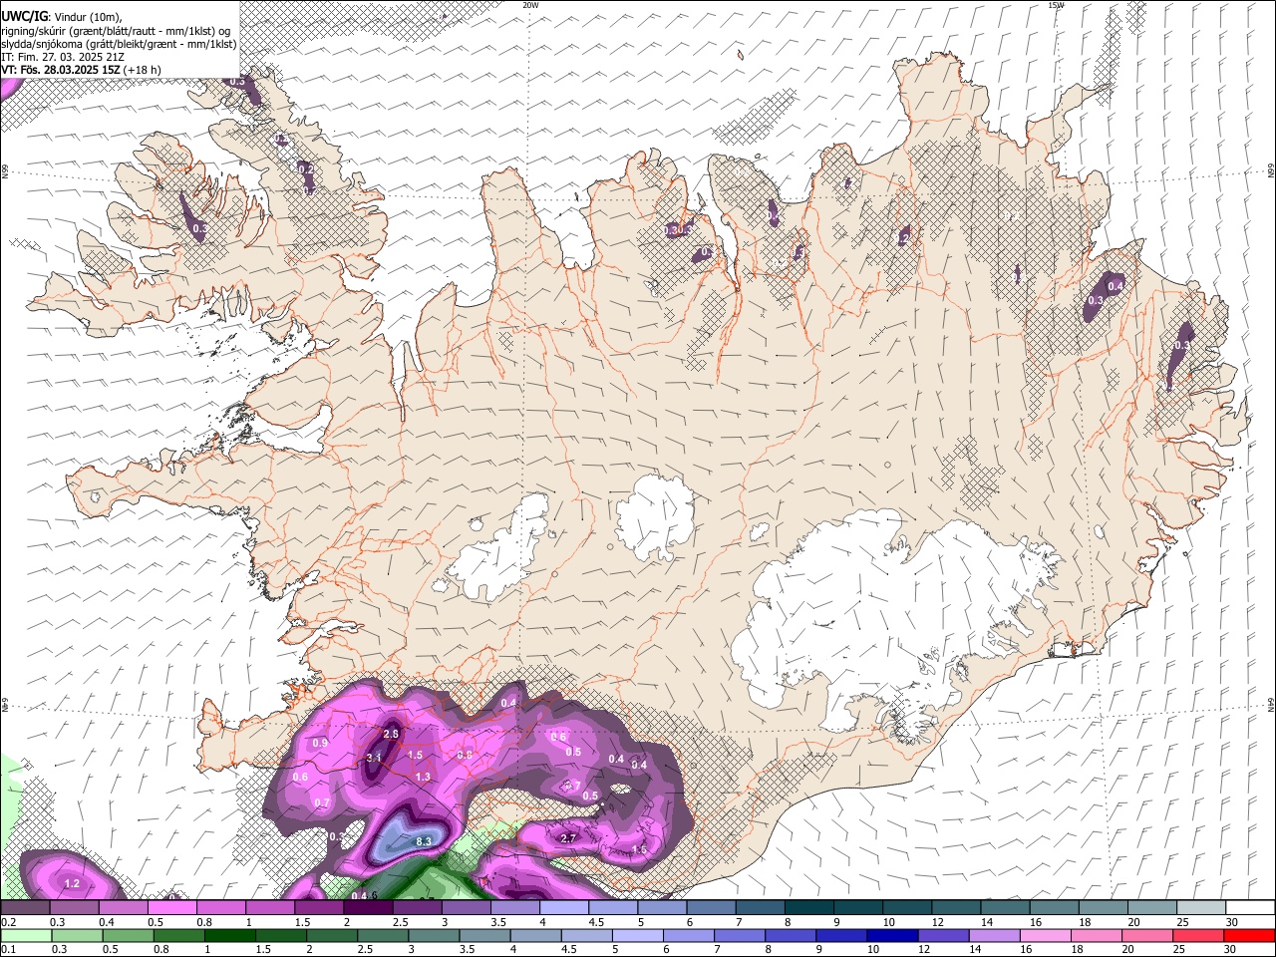Viewport: 1276px width, 957px height.
Task: Click the 'Vindur (10m)' title text
Action: tap(86, 16)
